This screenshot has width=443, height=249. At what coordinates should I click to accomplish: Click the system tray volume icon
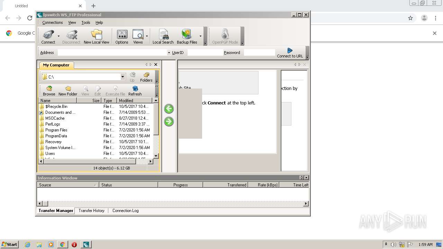394,245
